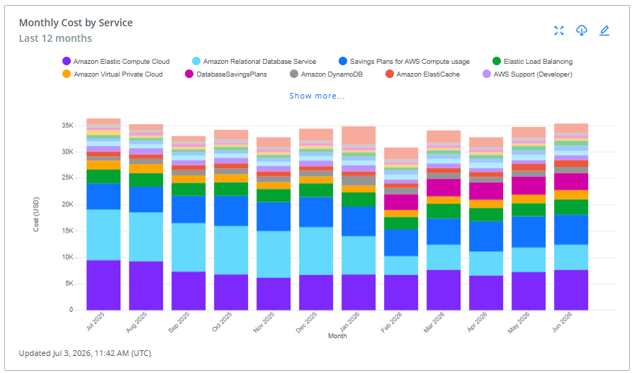Click the Elastic Load Balancing green legend dot
This screenshot has width=632, height=373.
tap(497, 61)
